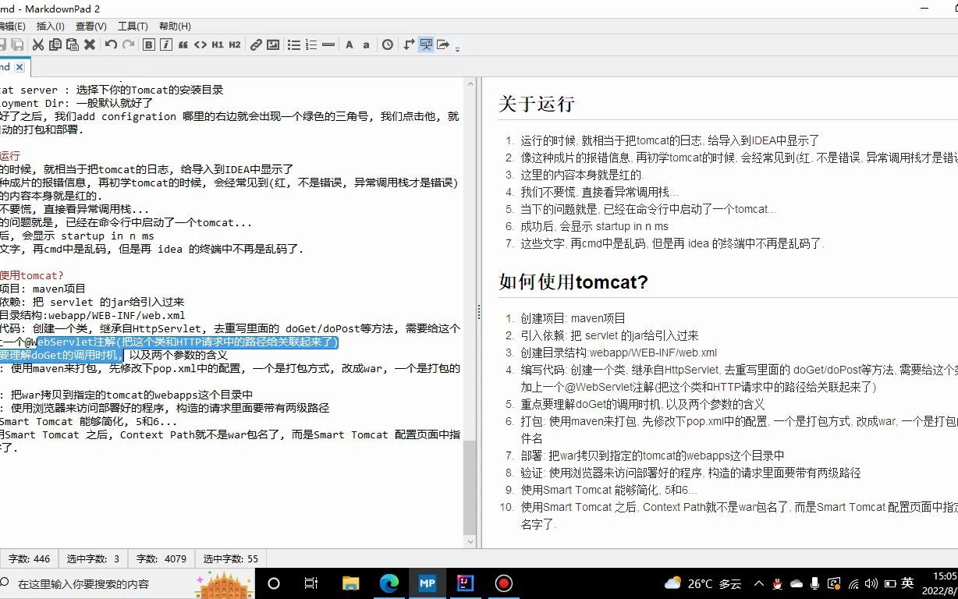Insert a hyperlink using the link icon

click(255, 44)
